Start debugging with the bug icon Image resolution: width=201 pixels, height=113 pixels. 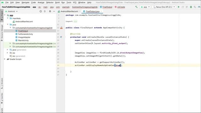191,7
